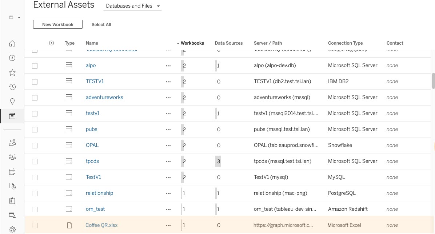Open the Groups icon below Users
This screenshot has width=435, height=234.
12,157
